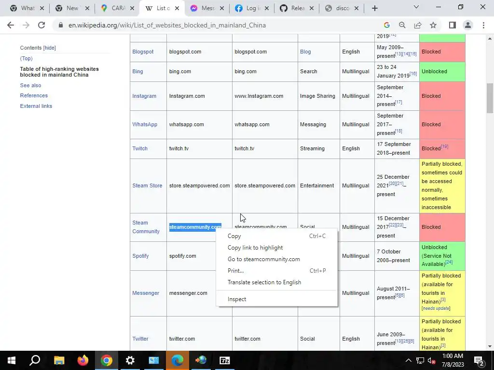Open the zoom magnifier icon in address bar
This screenshot has height=370, width=494.
[x=402, y=25]
